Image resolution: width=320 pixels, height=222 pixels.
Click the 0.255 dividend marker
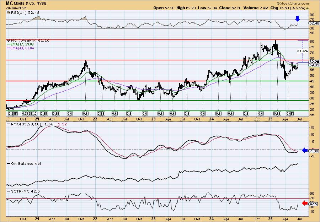point(13,114)
